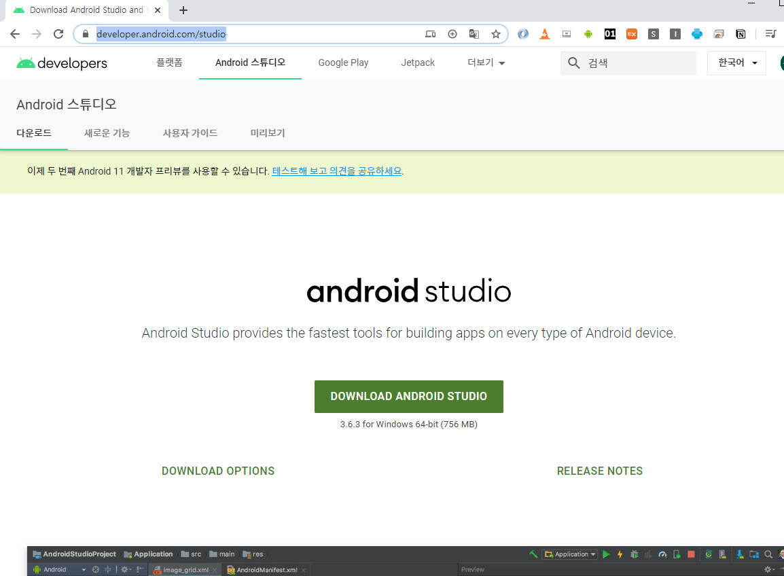Open the blue swirl circle extension
The height and width of the screenshot is (576, 784).
523,34
